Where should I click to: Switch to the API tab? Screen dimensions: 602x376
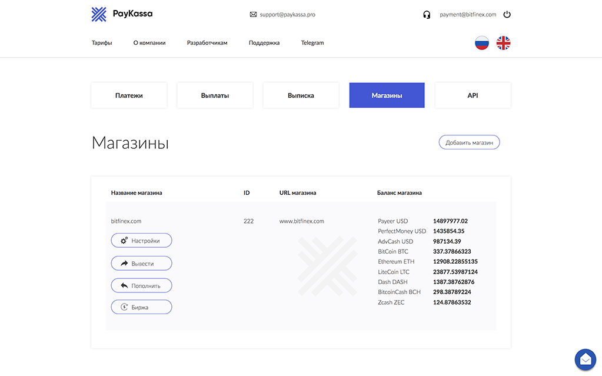click(x=473, y=95)
